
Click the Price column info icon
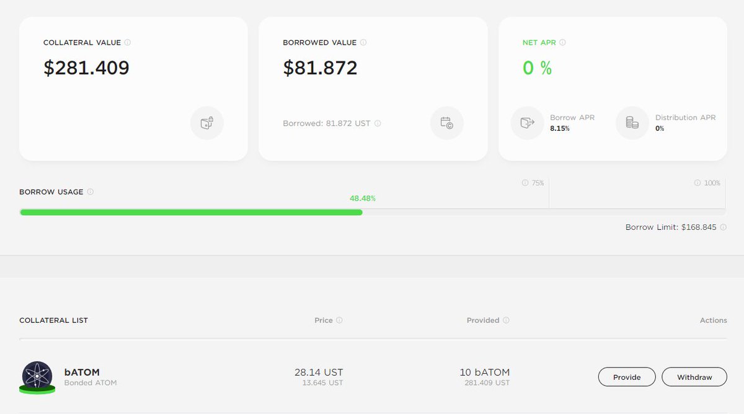tap(339, 320)
